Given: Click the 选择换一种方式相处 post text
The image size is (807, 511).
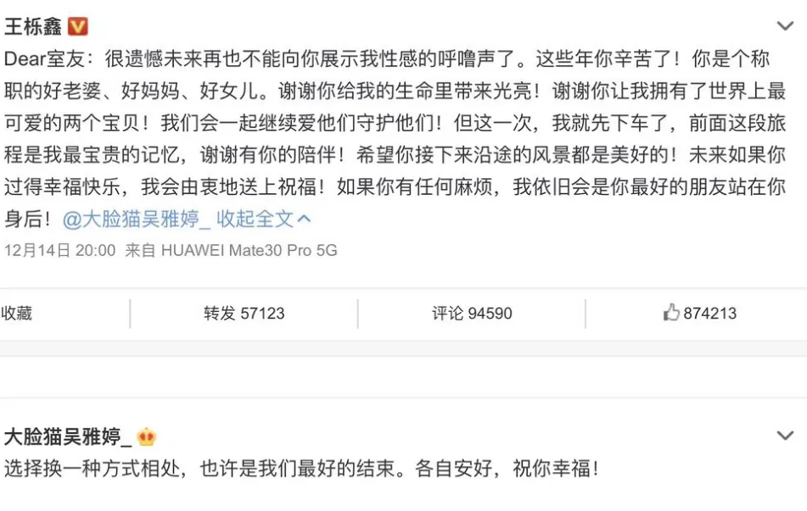Looking at the screenshot, I should [92, 469].
